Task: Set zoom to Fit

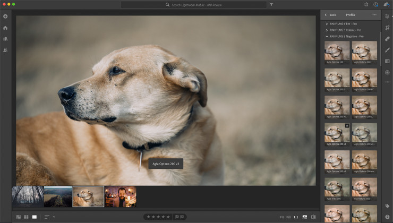Action: click(281, 217)
